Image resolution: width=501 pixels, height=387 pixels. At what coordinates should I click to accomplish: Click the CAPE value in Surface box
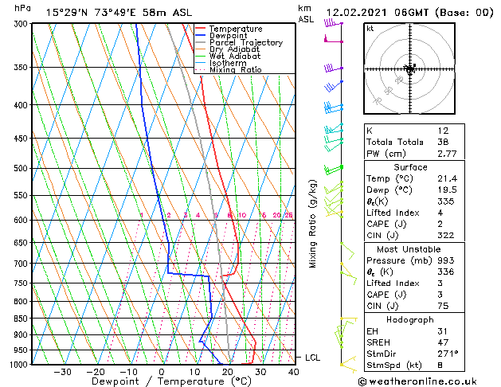click(440, 224)
